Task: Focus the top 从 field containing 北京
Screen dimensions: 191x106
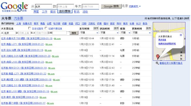Action: [43, 6]
